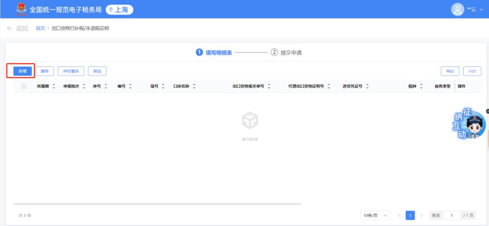Click breadcrumb 出口货物已补税/未退税证明
This screenshot has width=489, height=226.
pyautogui.click(x=80, y=28)
